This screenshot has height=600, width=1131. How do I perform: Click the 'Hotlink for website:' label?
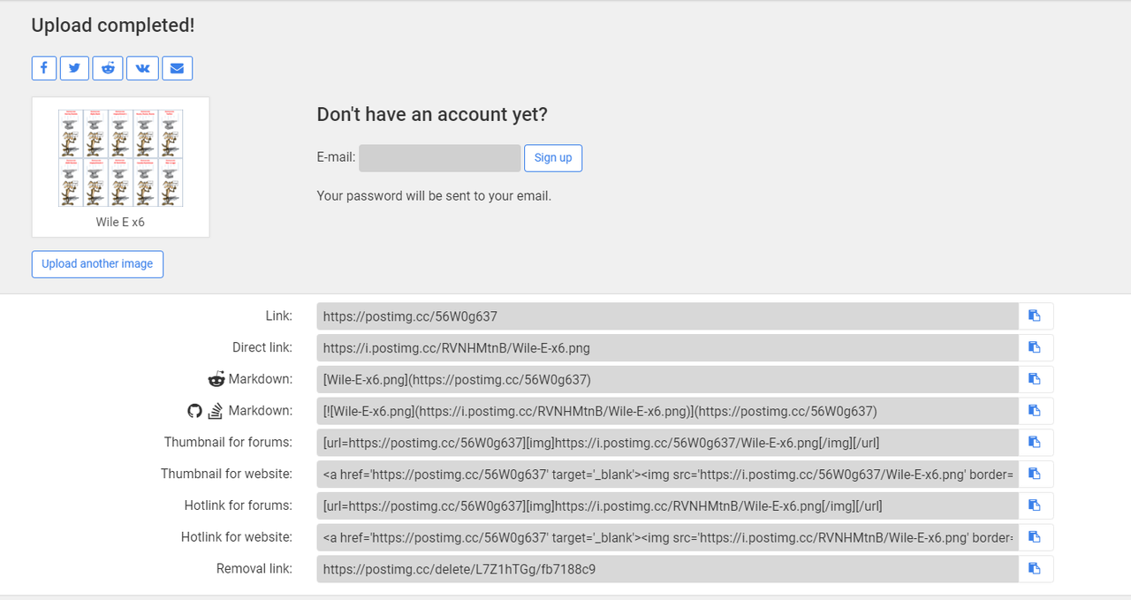237,537
